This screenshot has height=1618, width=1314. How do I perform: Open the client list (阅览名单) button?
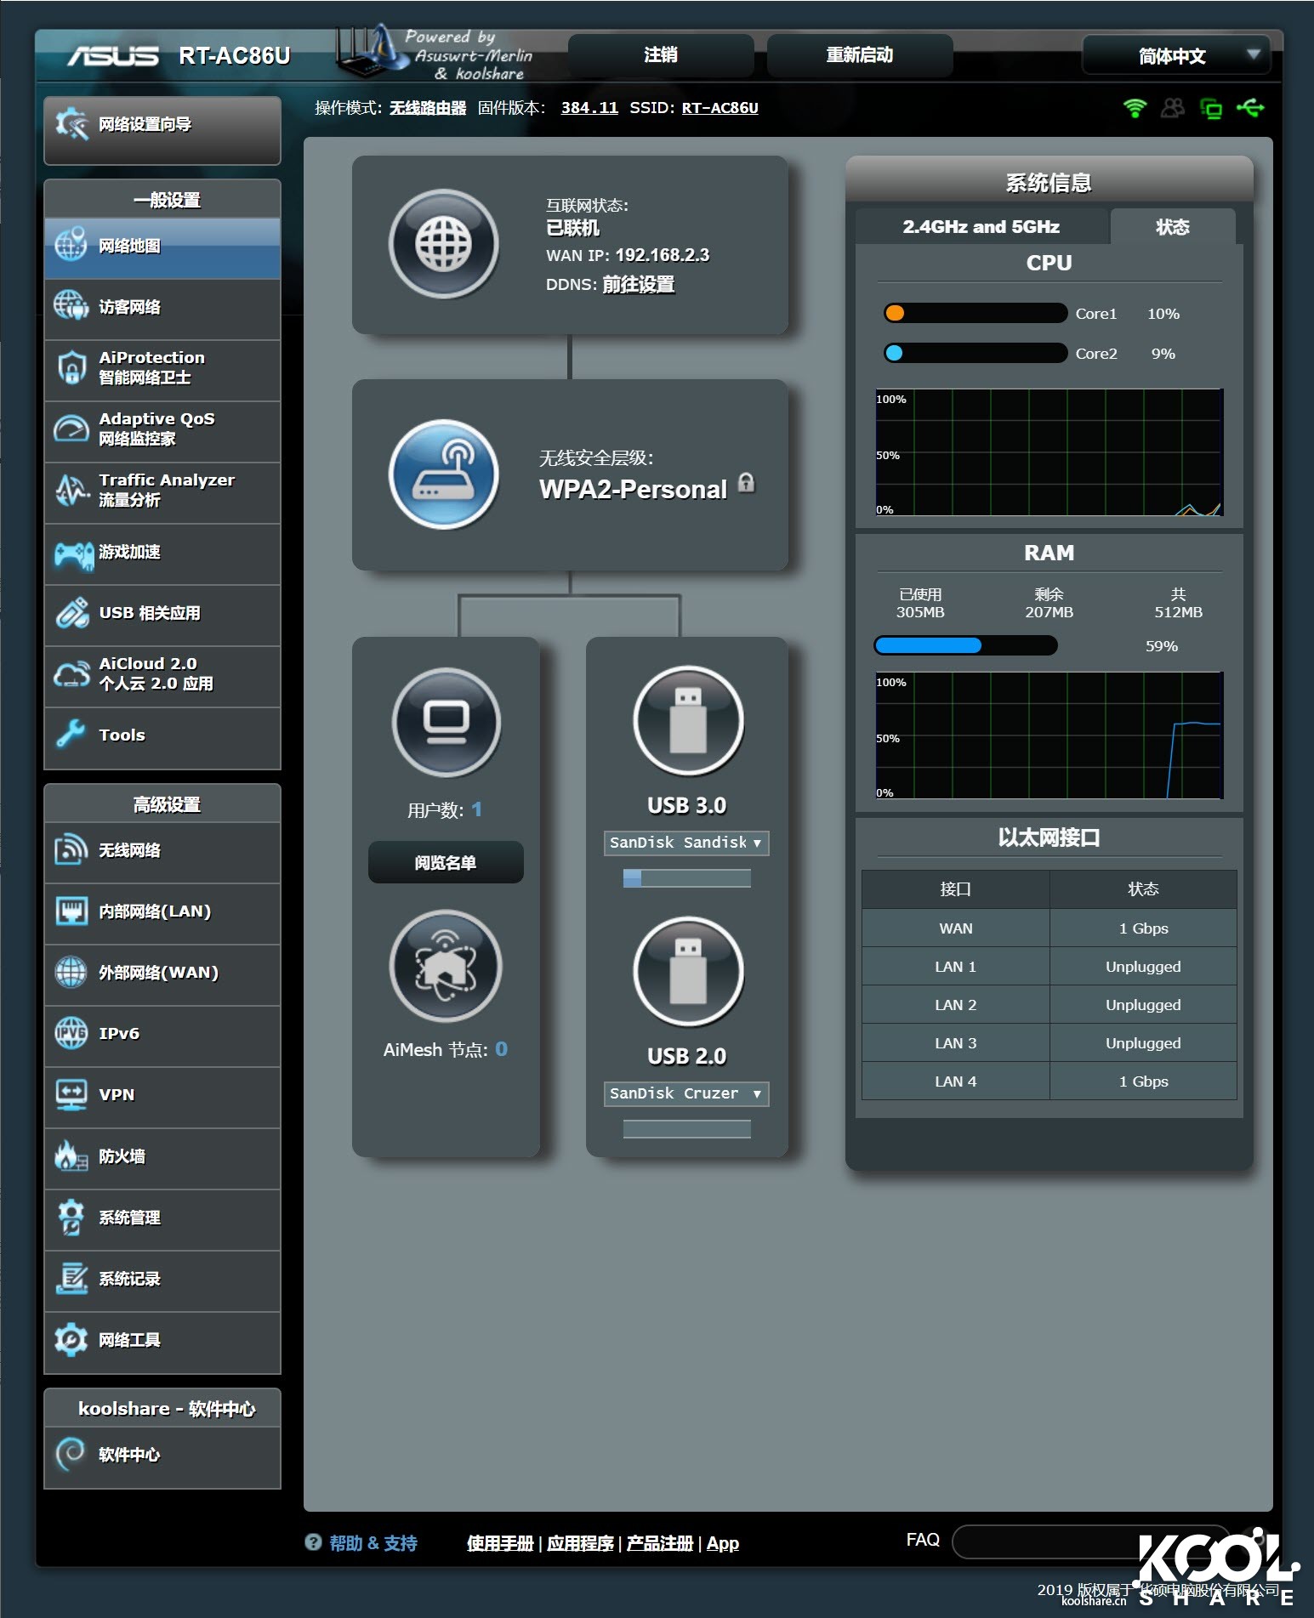(x=446, y=863)
